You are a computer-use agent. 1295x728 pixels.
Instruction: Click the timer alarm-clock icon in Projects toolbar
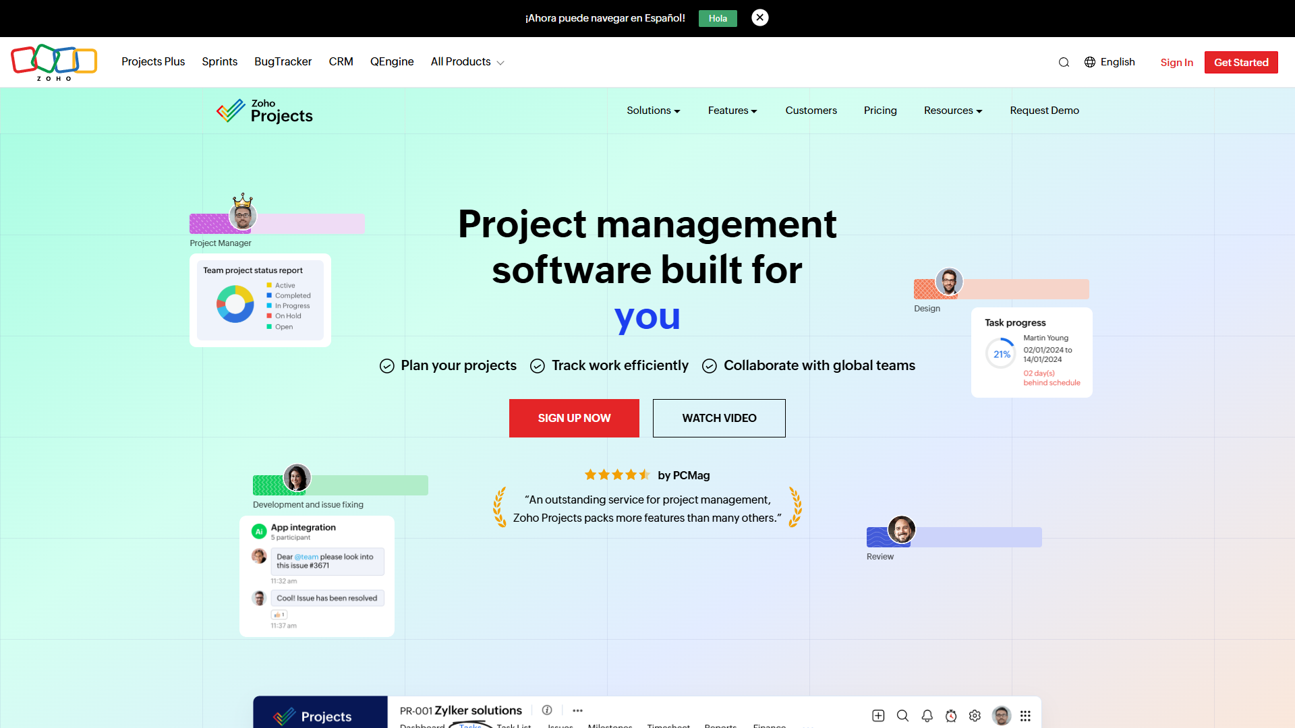951,715
